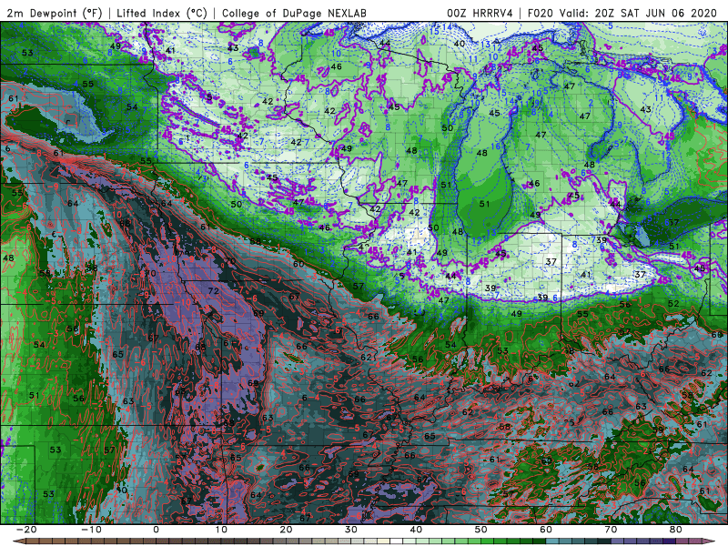Click the '00Z HRRRV4' model run label
Image resolution: width=728 pixels, height=546 pixels.
tap(480, 13)
